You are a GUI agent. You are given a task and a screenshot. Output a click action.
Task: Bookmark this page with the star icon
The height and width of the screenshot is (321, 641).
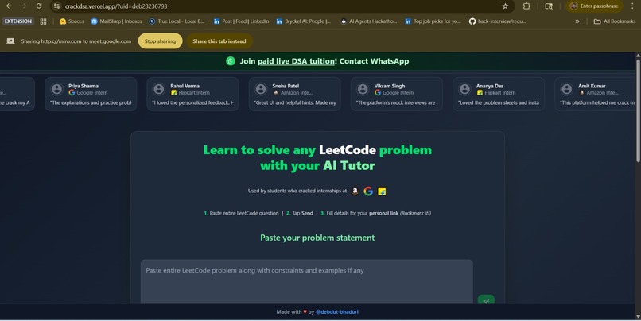(505, 6)
